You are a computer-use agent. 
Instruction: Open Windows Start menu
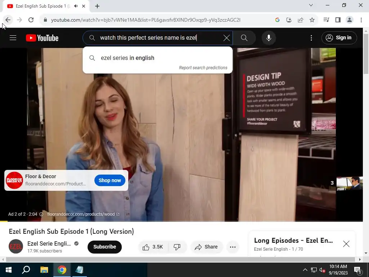click(x=9, y=270)
